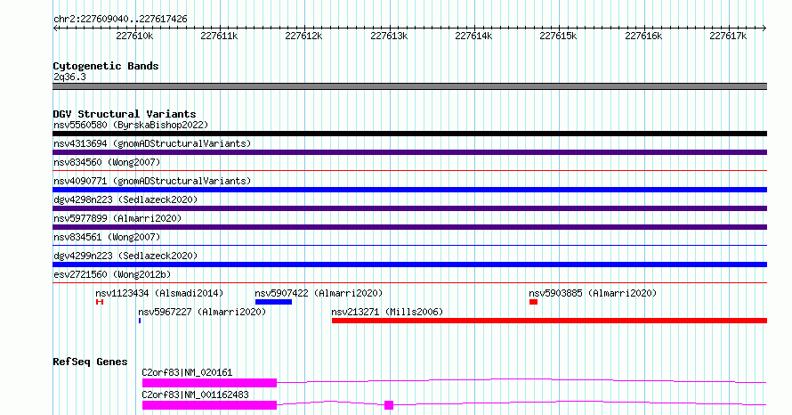Open the C2orf83|NM_020161 gene label

(187, 372)
